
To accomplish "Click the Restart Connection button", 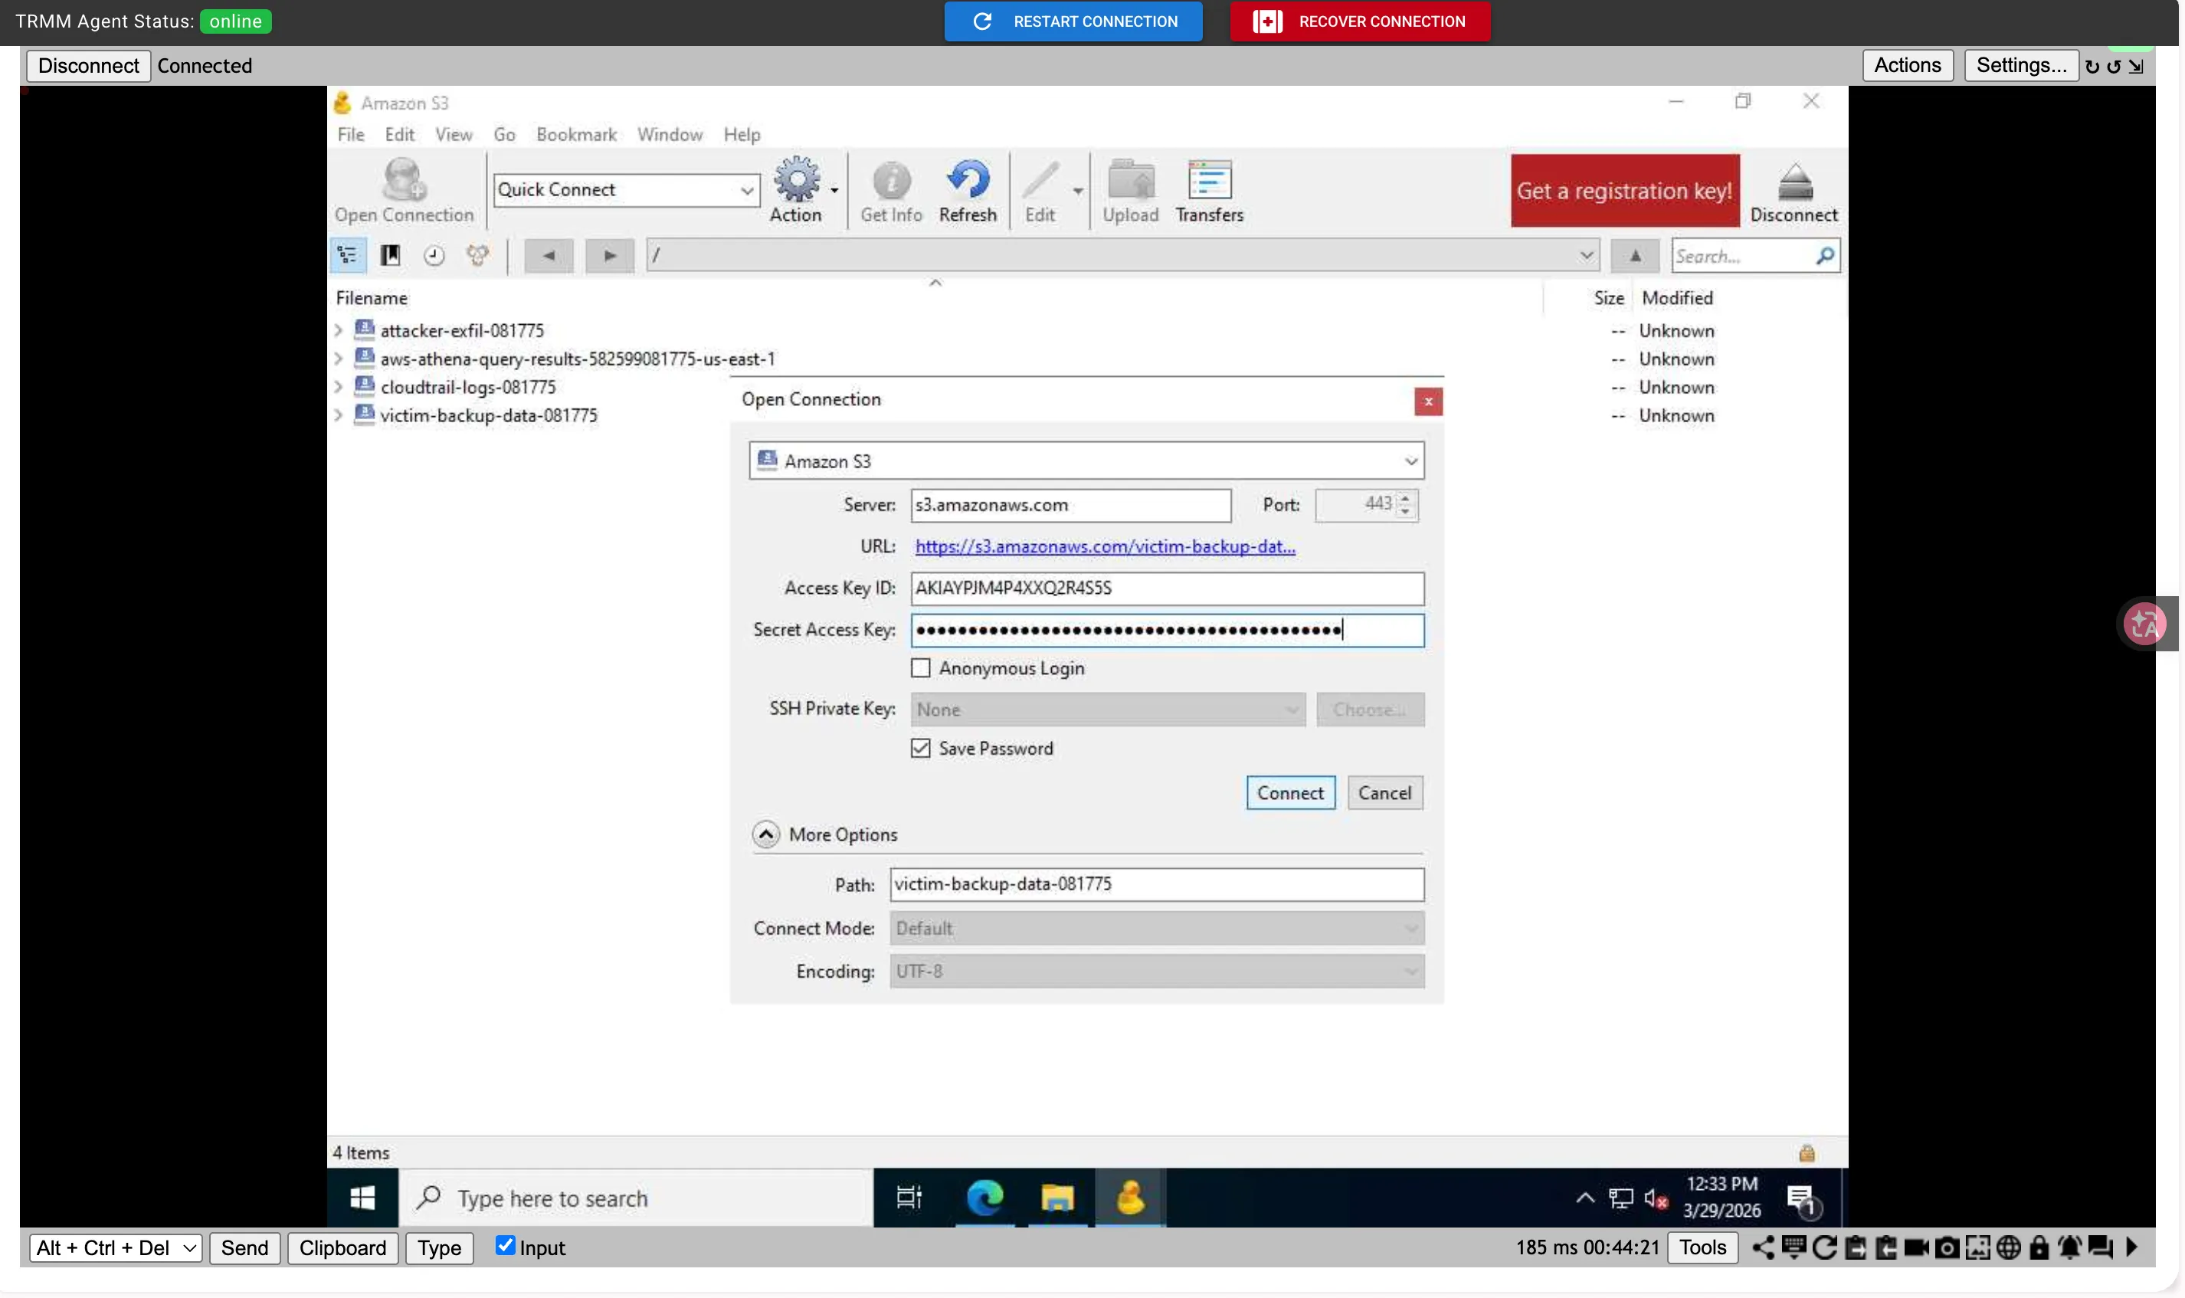I will pyautogui.click(x=1073, y=21).
